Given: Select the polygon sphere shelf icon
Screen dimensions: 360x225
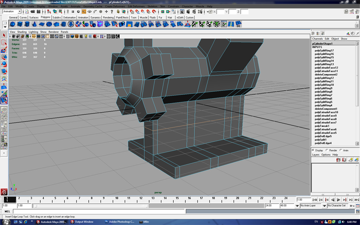Looking at the screenshot, I should (13, 24).
